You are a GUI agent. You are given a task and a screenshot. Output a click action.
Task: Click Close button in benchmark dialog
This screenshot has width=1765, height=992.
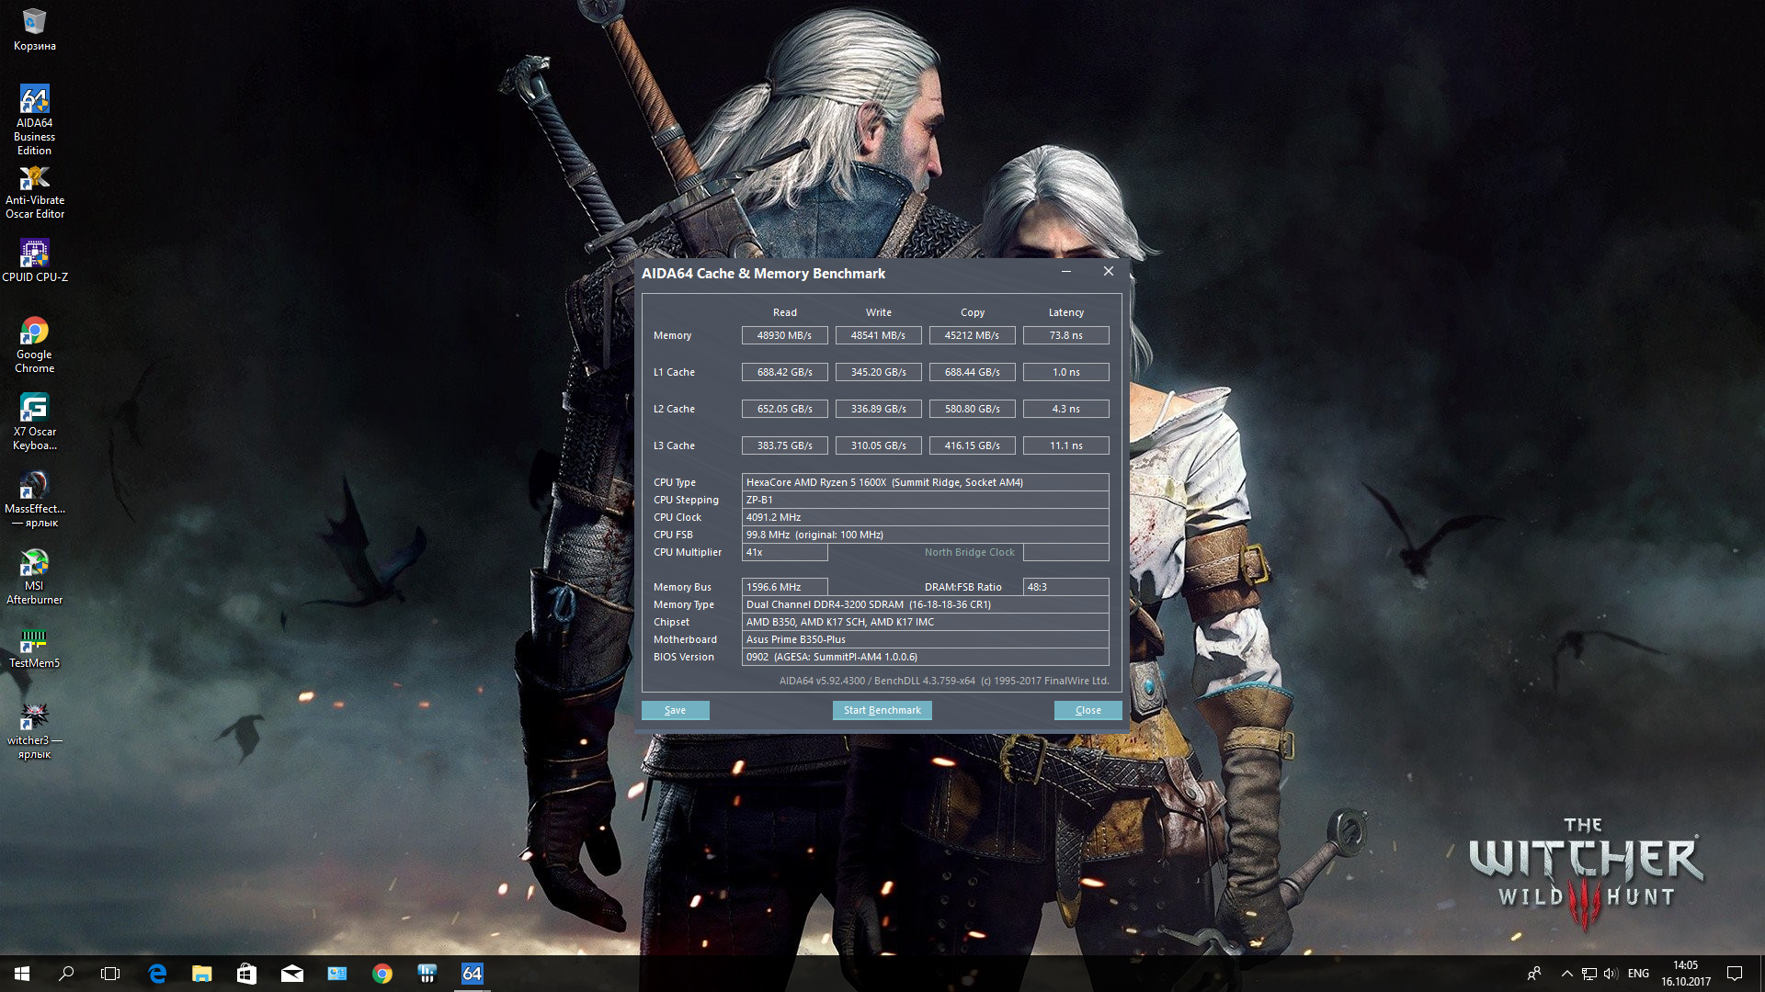pyautogui.click(x=1087, y=710)
